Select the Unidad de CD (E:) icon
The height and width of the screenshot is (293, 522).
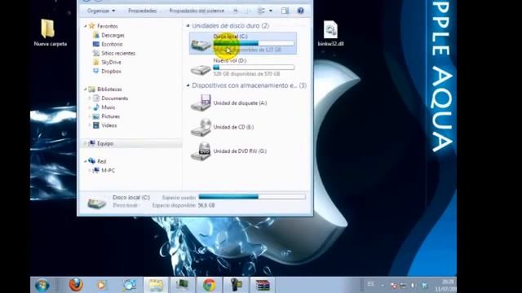[201, 127]
